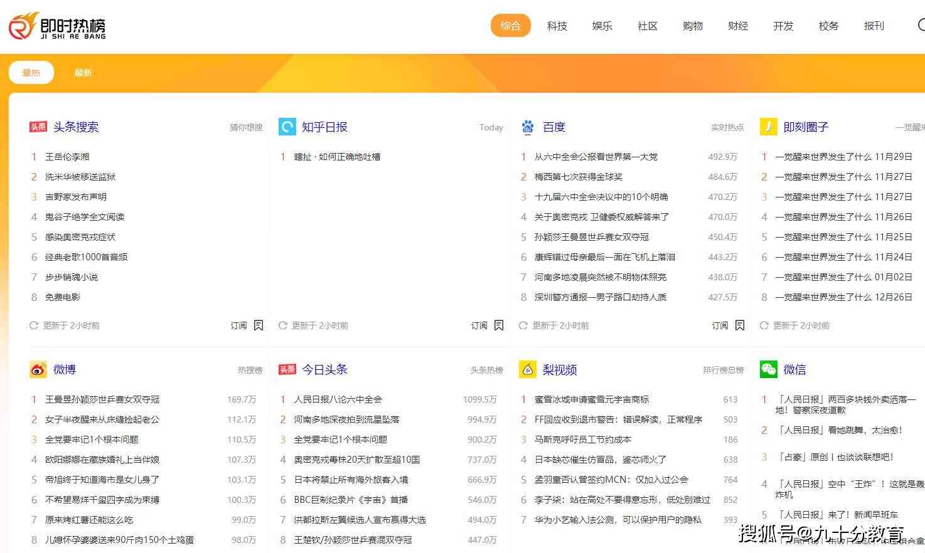Switch to 科技 category
The height and width of the screenshot is (553, 925).
coord(557,26)
